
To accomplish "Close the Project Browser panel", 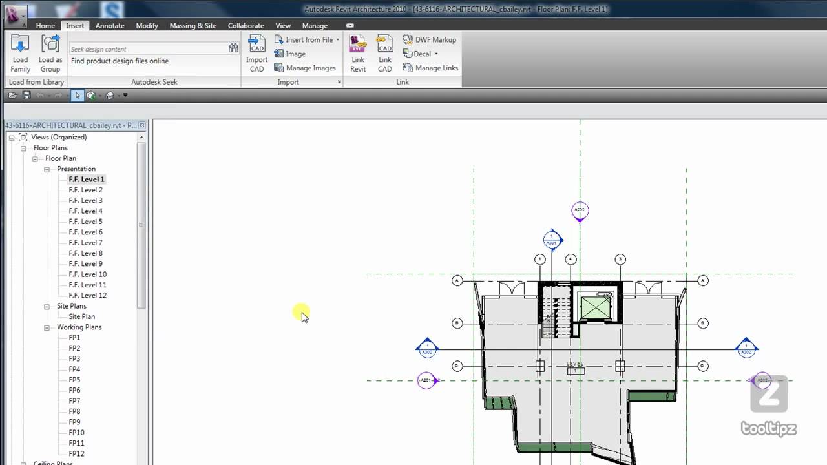I will [x=143, y=125].
